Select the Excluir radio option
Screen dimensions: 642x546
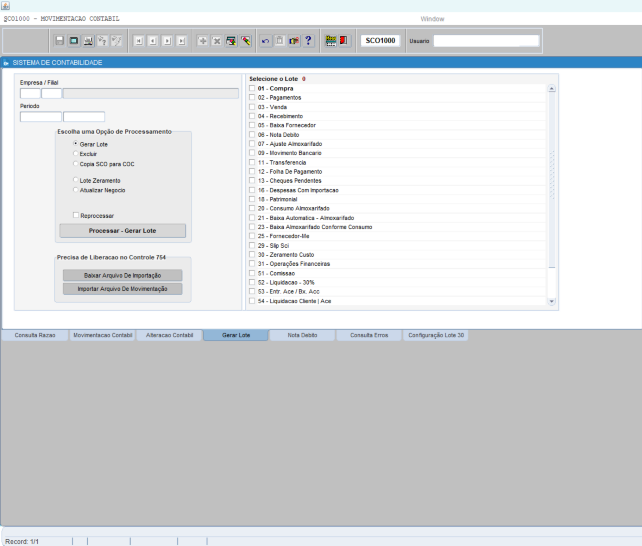point(76,154)
